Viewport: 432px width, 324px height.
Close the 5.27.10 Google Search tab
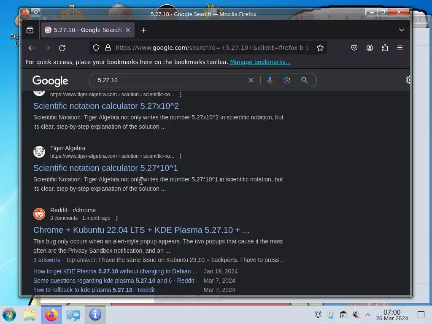pos(128,30)
